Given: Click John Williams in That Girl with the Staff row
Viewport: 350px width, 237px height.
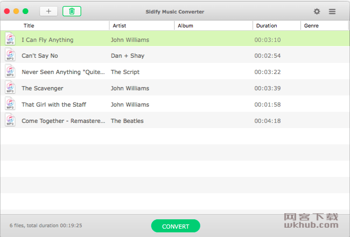Looking at the screenshot, I should pyautogui.click(x=130, y=104).
